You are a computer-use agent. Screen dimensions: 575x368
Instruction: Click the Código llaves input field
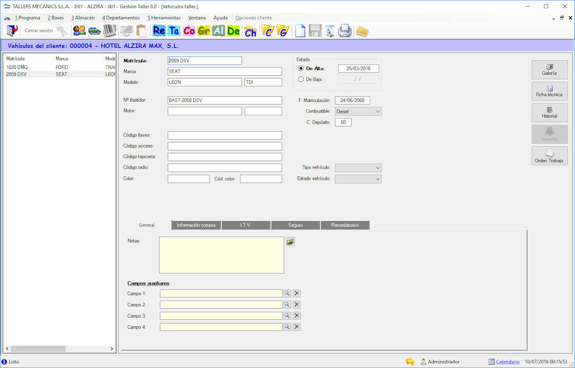pos(225,136)
